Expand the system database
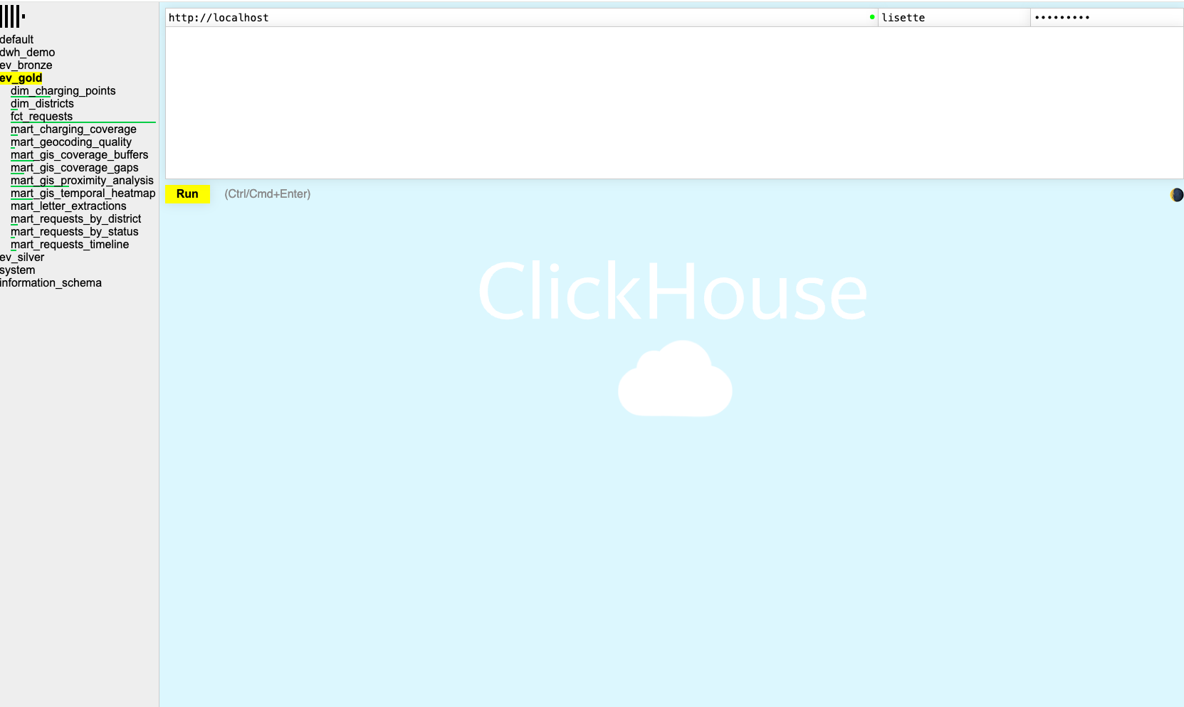The height and width of the screenshot is (707, 1184). coord(17,270)
